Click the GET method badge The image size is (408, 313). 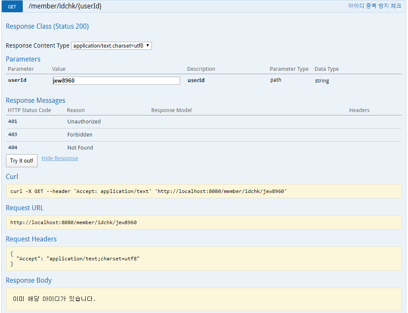[12, 6]
